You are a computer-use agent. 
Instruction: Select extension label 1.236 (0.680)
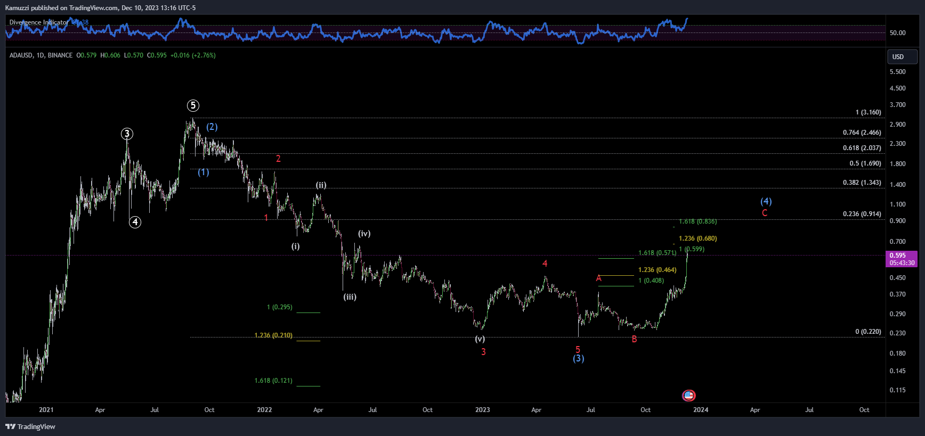(x=697, y=238)
